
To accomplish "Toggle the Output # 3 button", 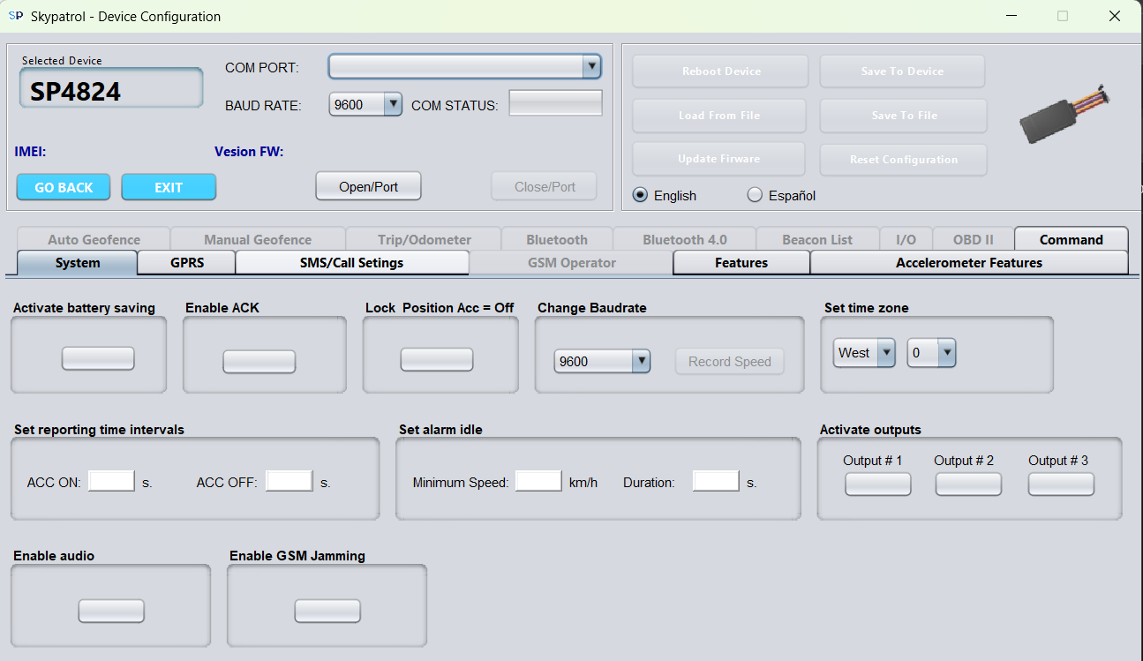I will tap(1061, 484).
